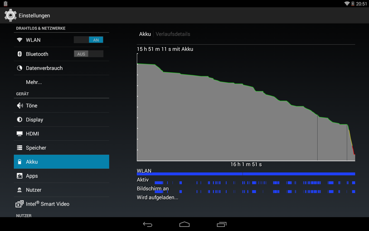Image resolution: width=369 pixels, height=231 pixels.
Task: Tap the Settings gear icon in header
Action: 10,16
